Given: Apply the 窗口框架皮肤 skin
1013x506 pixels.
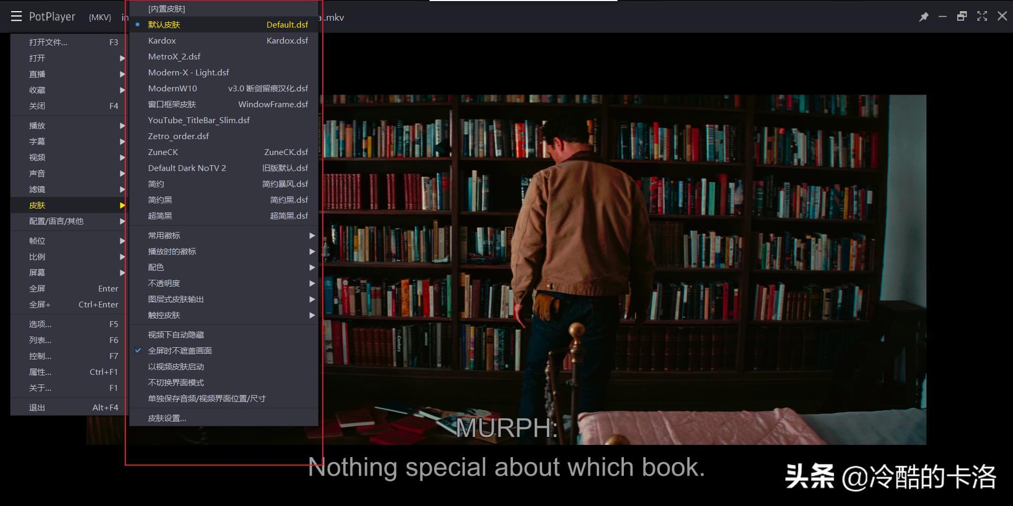Looking at the screenshot, I should [x=224, y=104].
